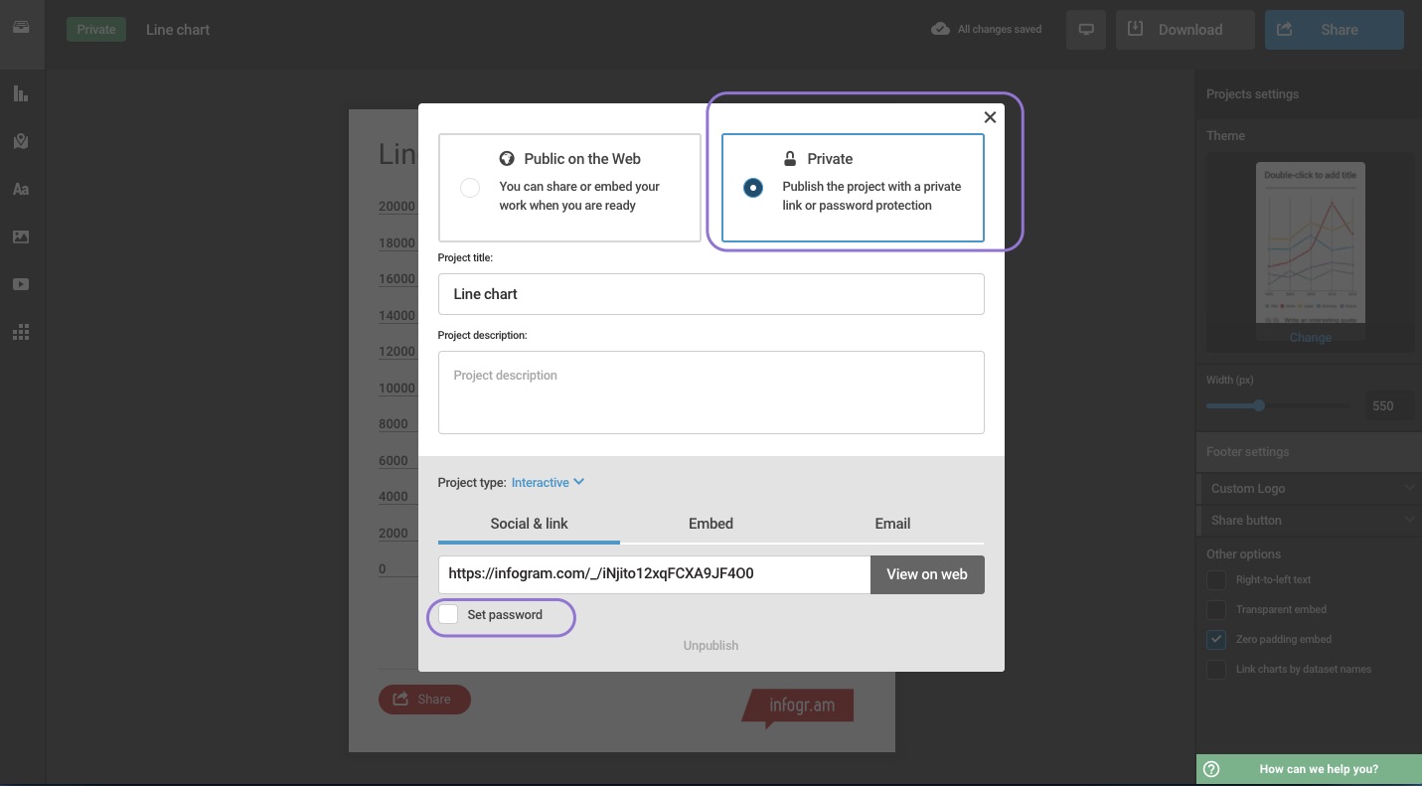
Task: Click the help question mark icon
Action: [1211, 769]
